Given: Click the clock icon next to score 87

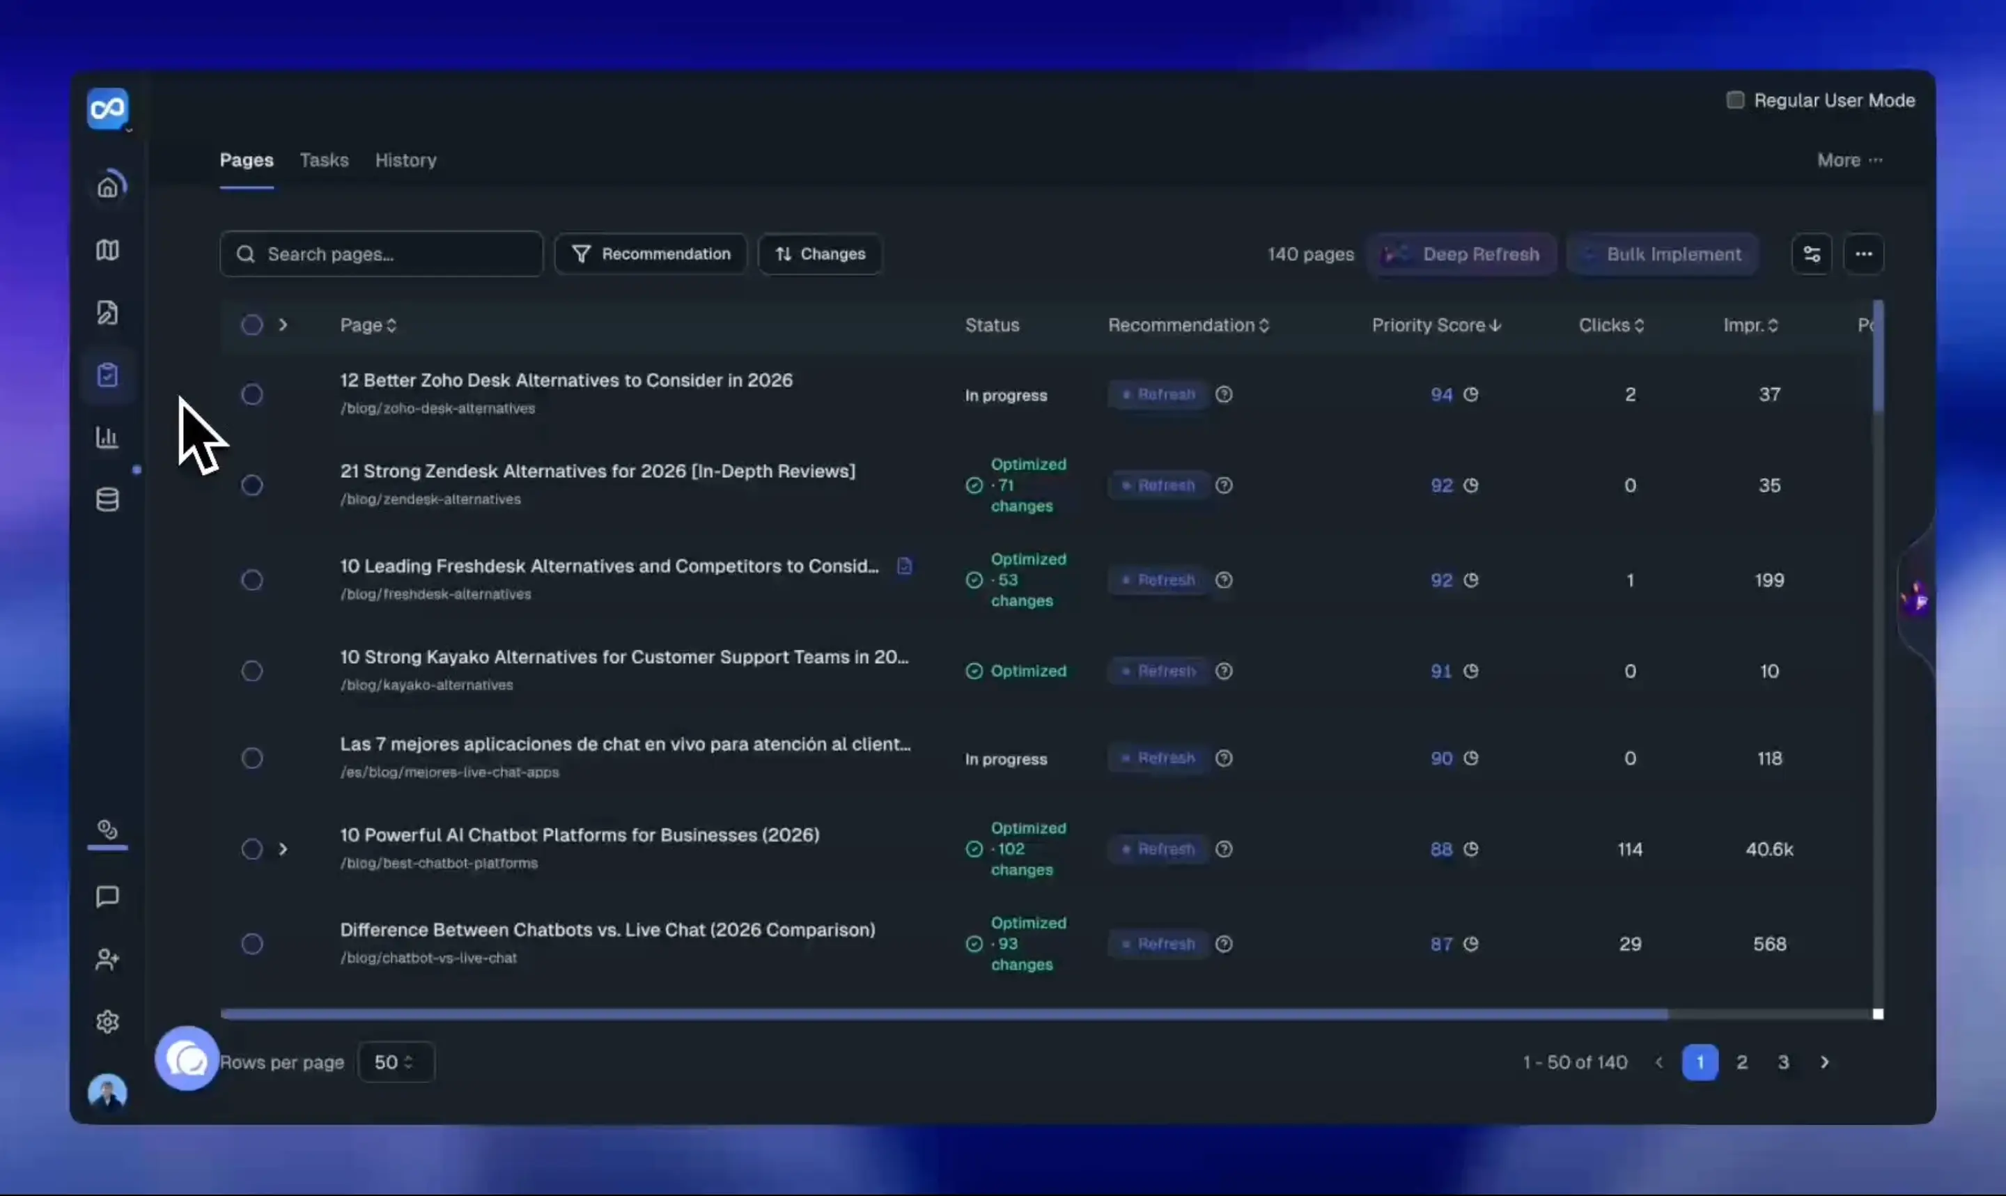Looking at the screenshot, I should [1471, 944].
